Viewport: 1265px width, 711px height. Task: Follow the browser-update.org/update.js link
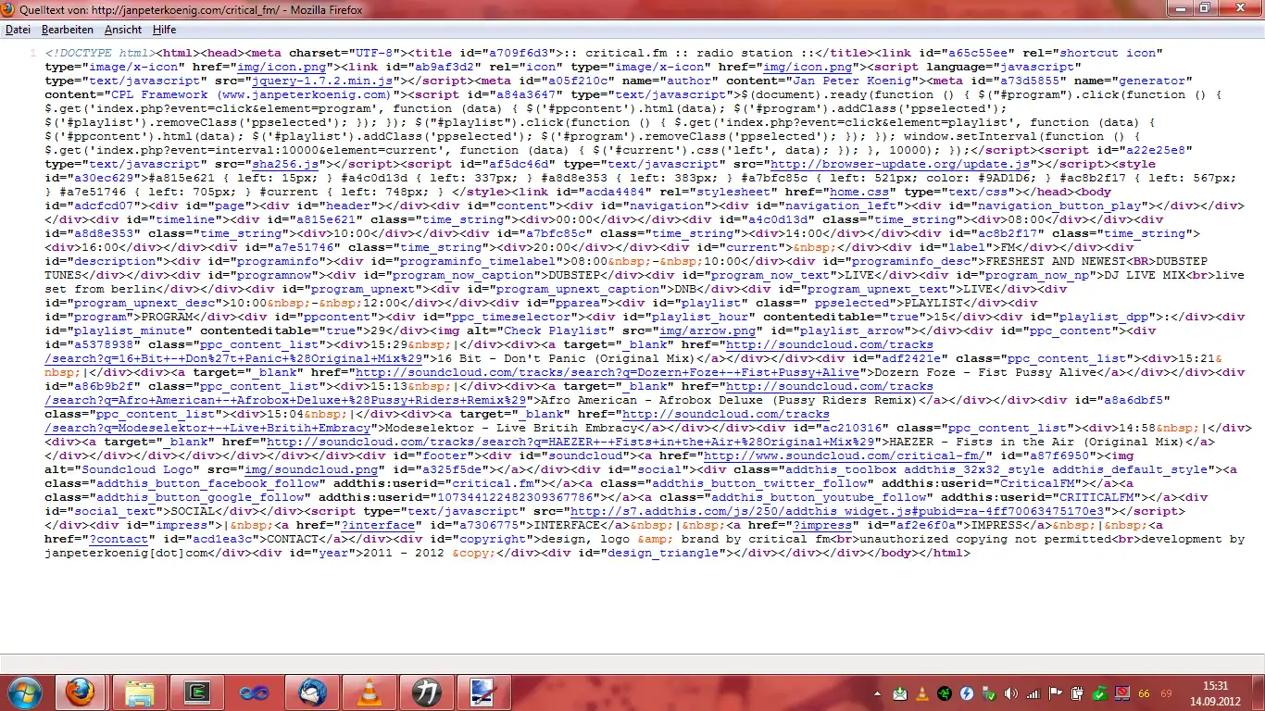(x=901, y=164)
